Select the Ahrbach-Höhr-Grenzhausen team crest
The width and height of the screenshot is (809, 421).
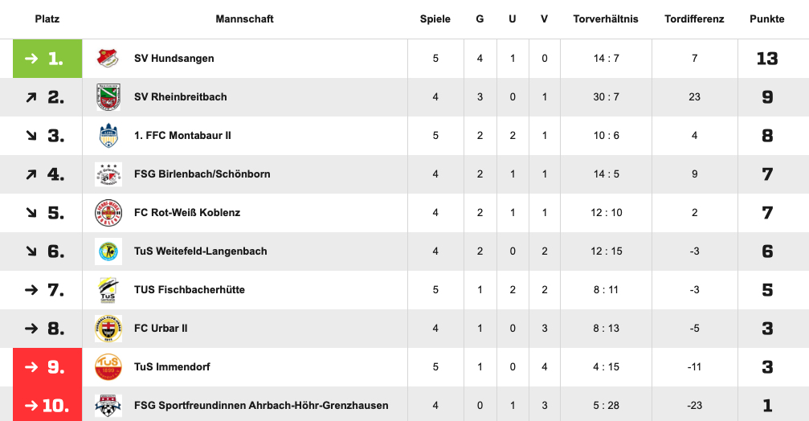108,406
